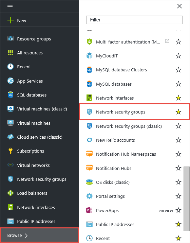Click the Virtual machines (classic) monitor icon

[x=11, y=109]
